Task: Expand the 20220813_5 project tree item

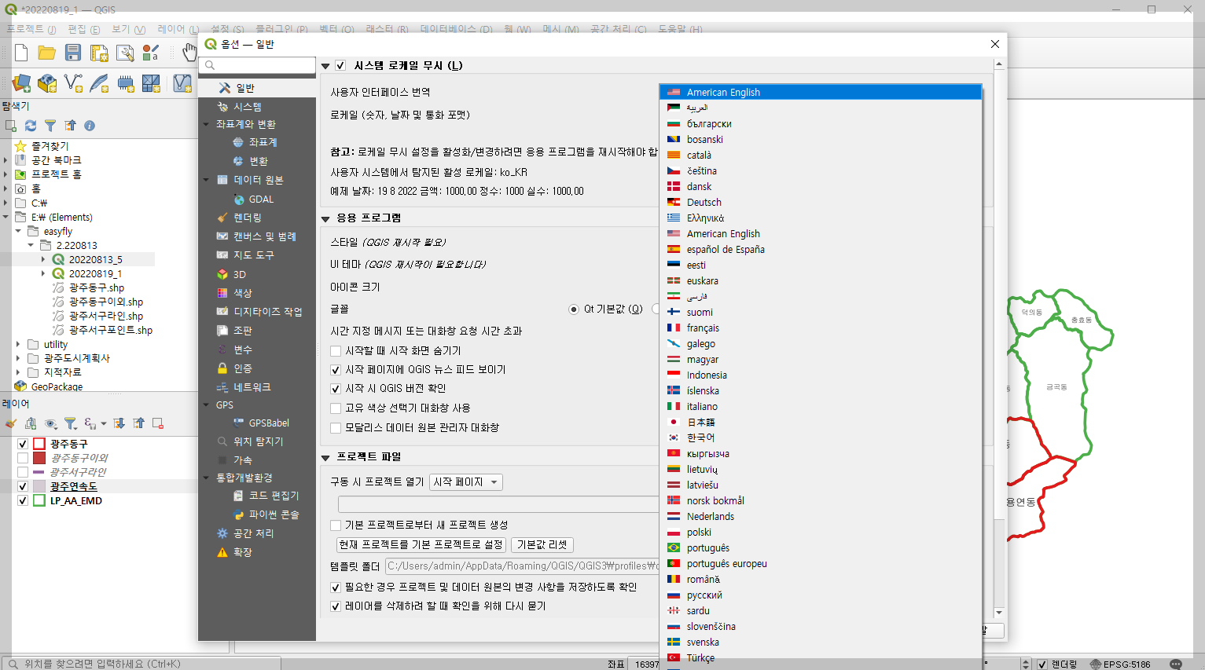Action: tap(43, 259)
